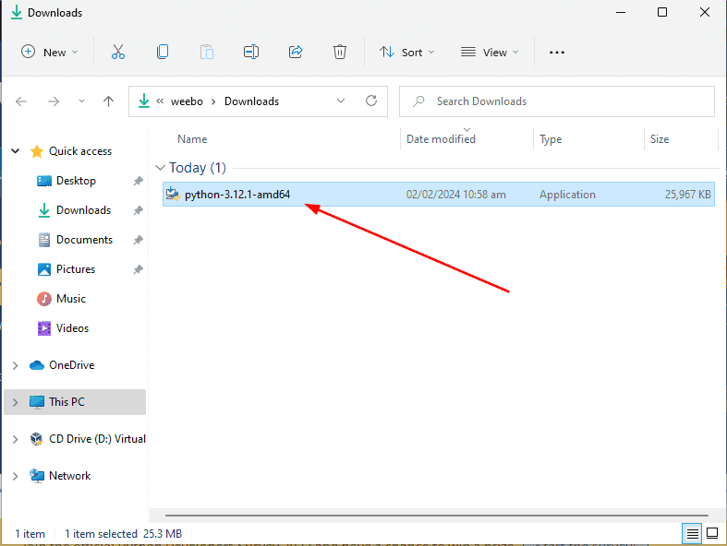727x546 pixels.
Task: Click the Rename icon in toolbar
Action: 251,52
